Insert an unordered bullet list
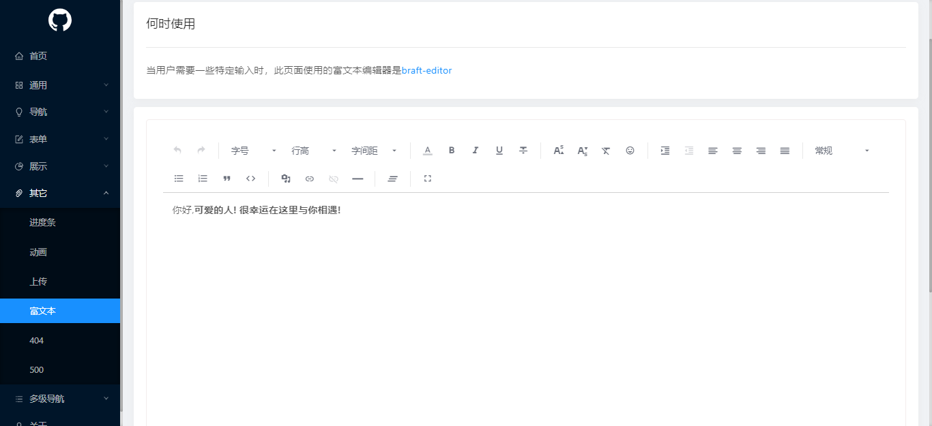This screenshot has height=426, width=932. tap(179, 179)
